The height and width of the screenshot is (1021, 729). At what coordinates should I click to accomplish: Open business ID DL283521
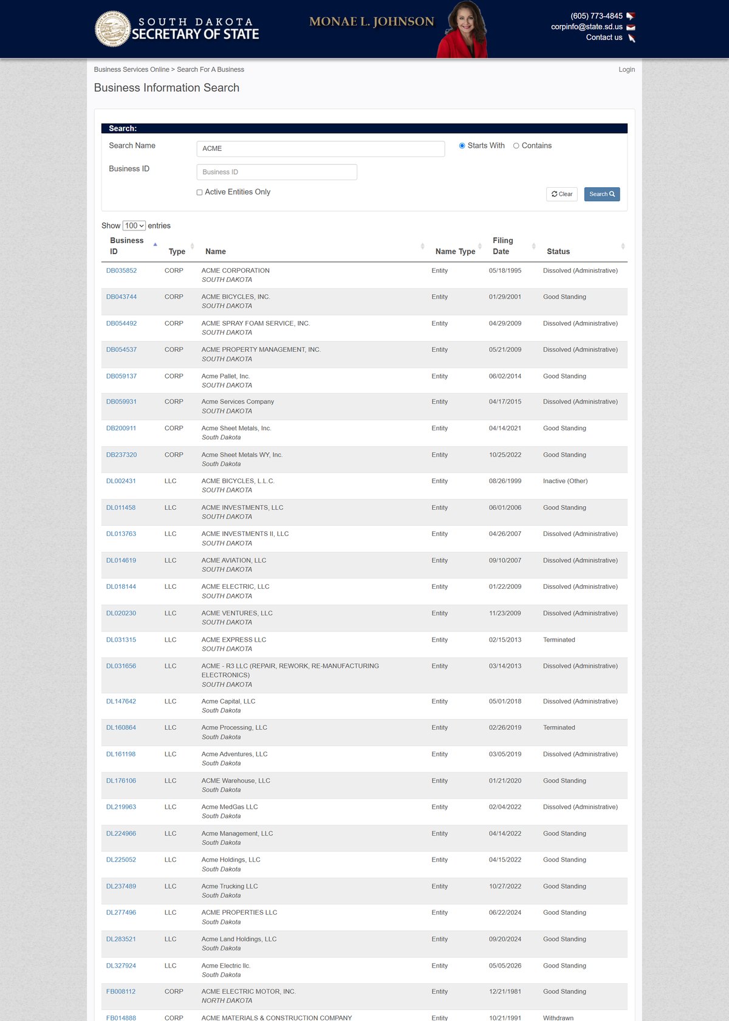121,940
